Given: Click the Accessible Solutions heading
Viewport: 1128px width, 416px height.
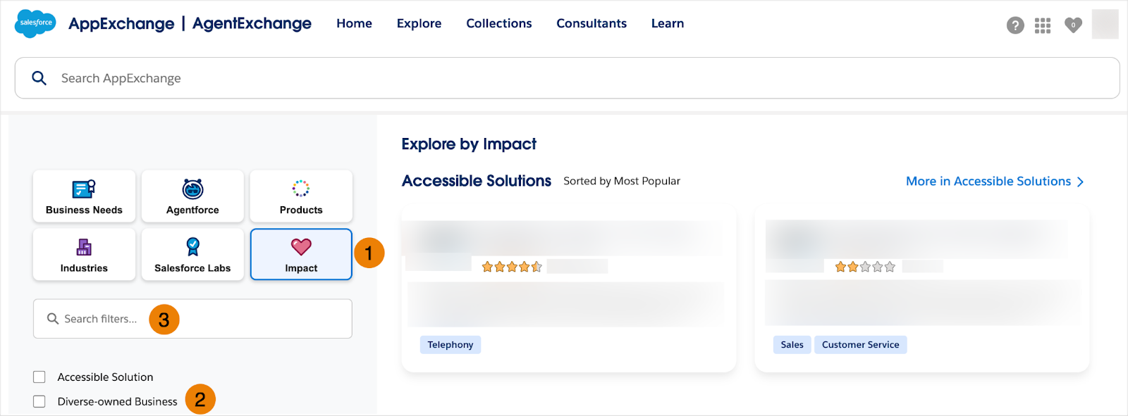Looking at the screenshot, I should (477, 181).
